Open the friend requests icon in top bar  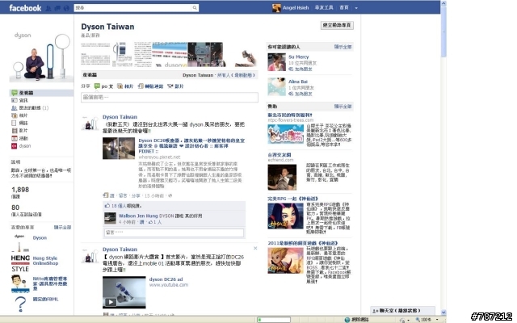pyautogui.click(x=48, y=8)
